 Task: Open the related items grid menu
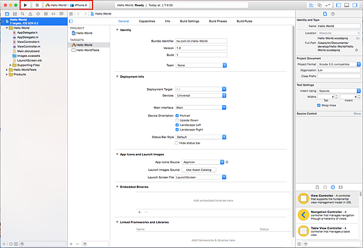(x=71, y=14)
